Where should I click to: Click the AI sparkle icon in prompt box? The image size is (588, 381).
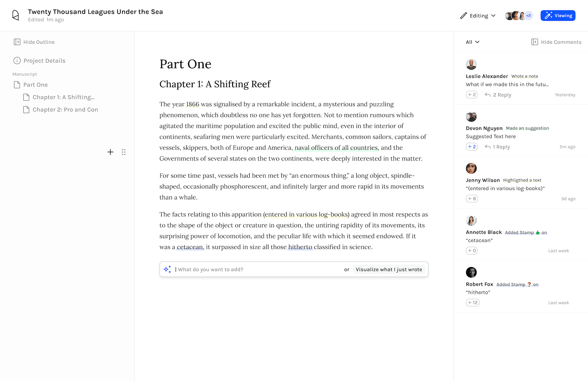click(x=168, y=269)
